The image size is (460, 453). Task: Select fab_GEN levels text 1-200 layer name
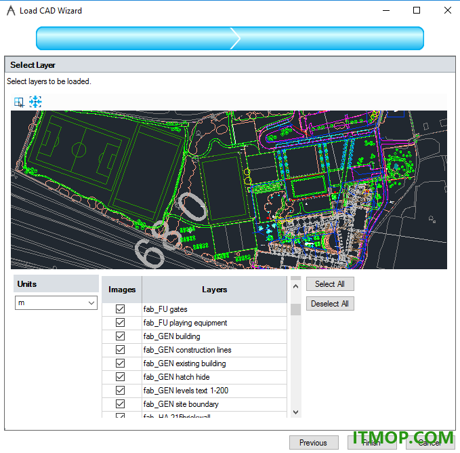[186, 390]
